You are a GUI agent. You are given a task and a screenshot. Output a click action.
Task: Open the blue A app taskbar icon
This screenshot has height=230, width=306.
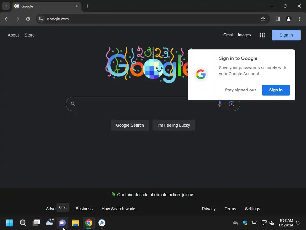pyautogui.click(x=102, y=223)
